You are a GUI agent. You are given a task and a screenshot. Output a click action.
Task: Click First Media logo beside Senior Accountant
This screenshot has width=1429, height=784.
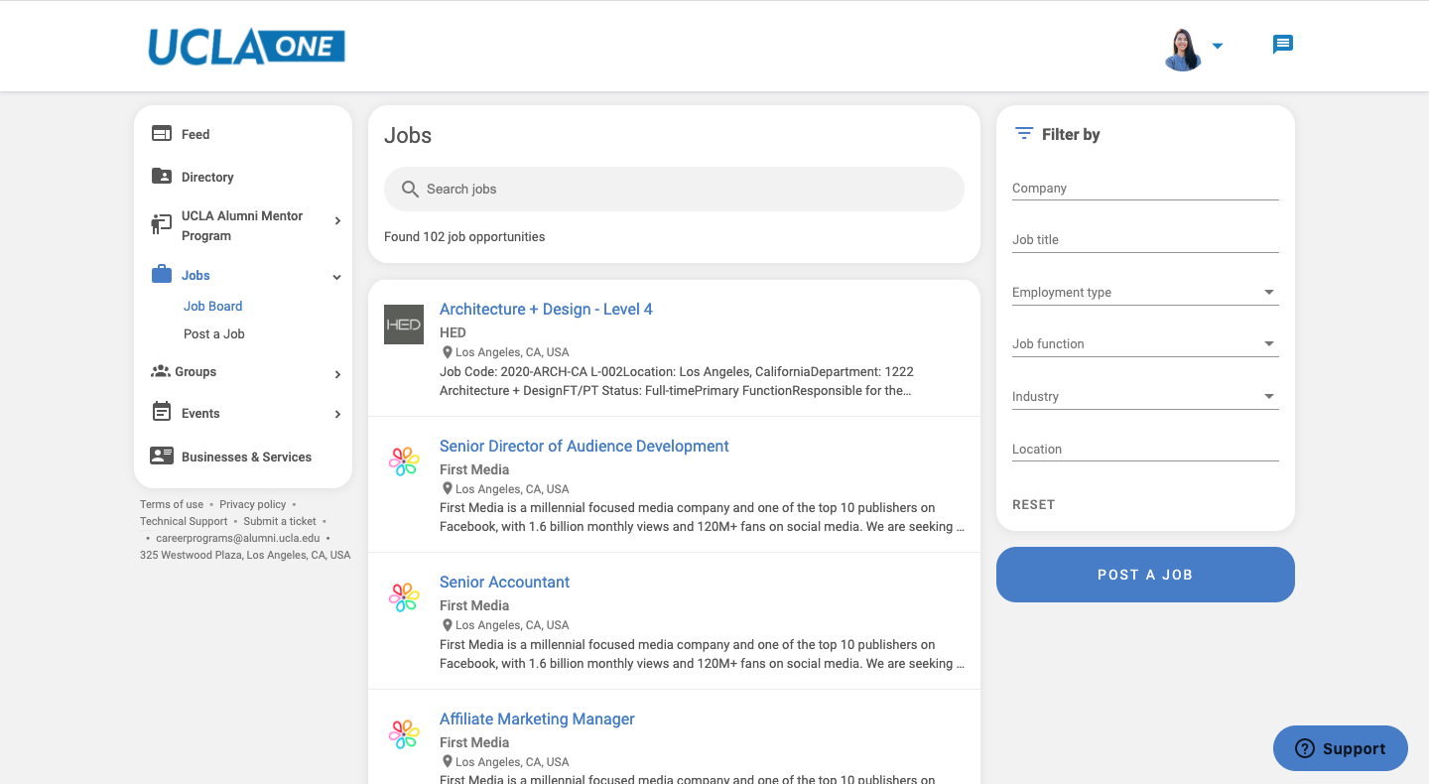[x=404, y=597]
